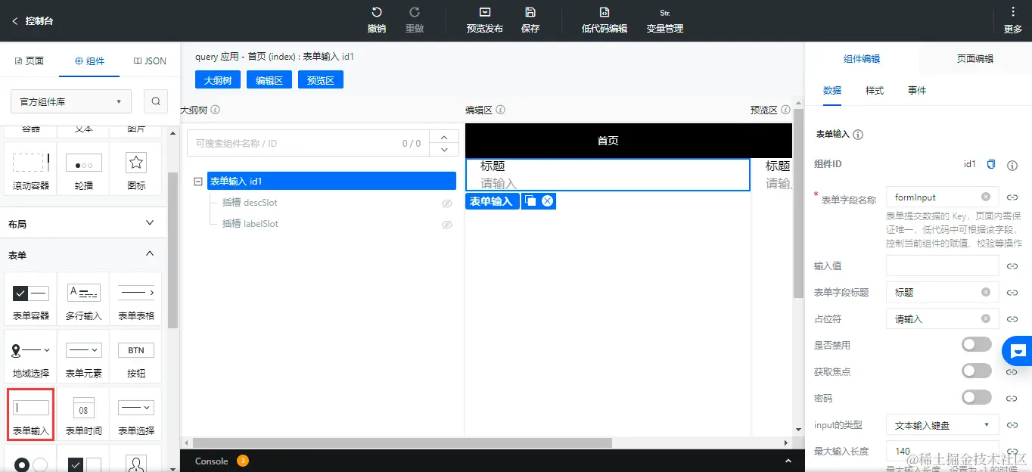Clear the formInput field value
This screenshot has width=1032, height=472.
tap(986, 197)
